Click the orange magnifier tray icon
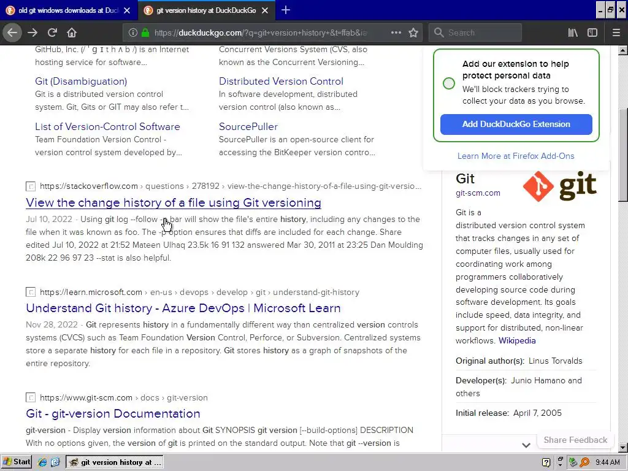The image size is (628, 471). pos(584,462)
